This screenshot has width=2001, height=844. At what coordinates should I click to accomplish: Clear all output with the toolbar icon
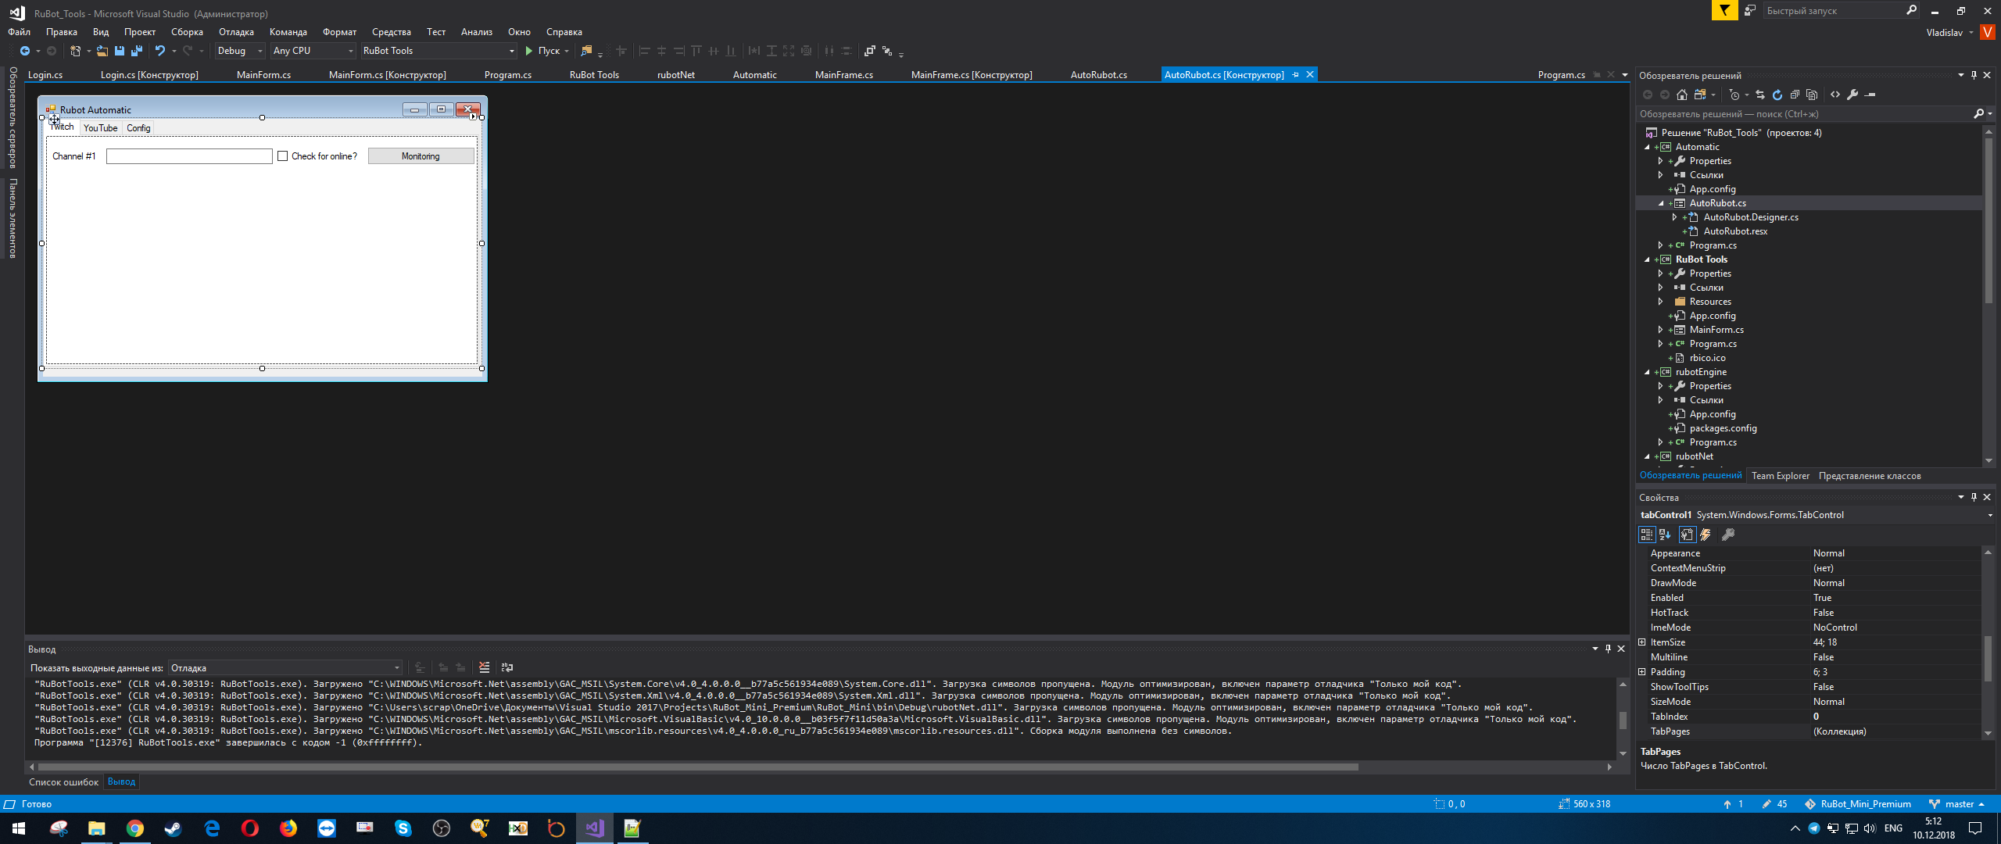click(484, 667)
